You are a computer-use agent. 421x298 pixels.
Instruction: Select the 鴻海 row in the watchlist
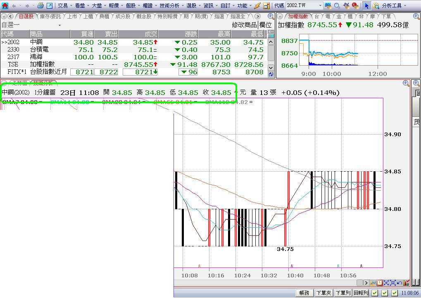pos(134,57)
